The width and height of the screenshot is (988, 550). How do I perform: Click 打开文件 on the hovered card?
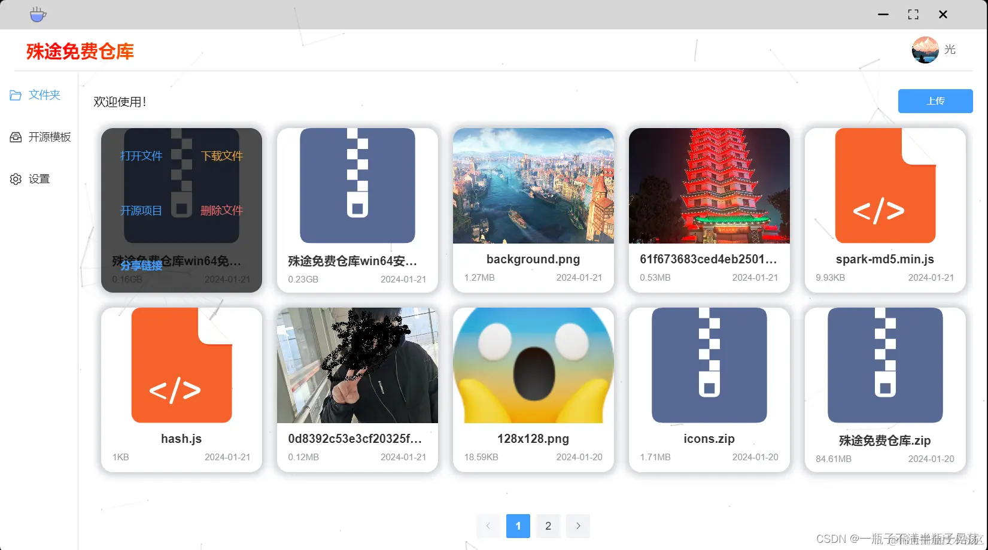pyautogui.click(x=141, y=156)
